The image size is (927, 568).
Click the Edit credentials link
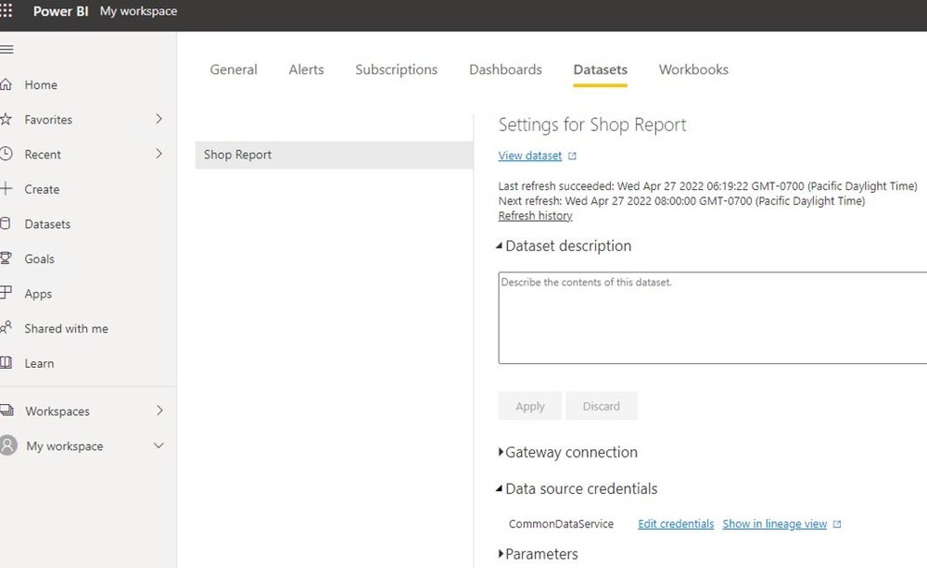(x=676, y=524)
